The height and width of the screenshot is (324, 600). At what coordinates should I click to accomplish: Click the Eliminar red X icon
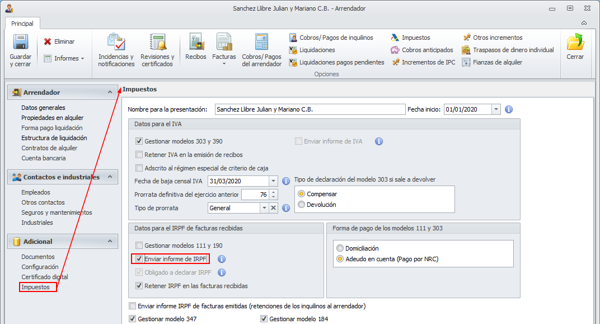pyautogui.click(x=48, y=41)
